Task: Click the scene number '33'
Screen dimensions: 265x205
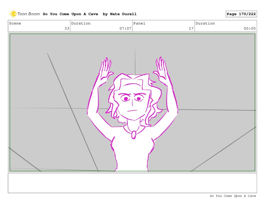Action: click(x=67, y=28)
